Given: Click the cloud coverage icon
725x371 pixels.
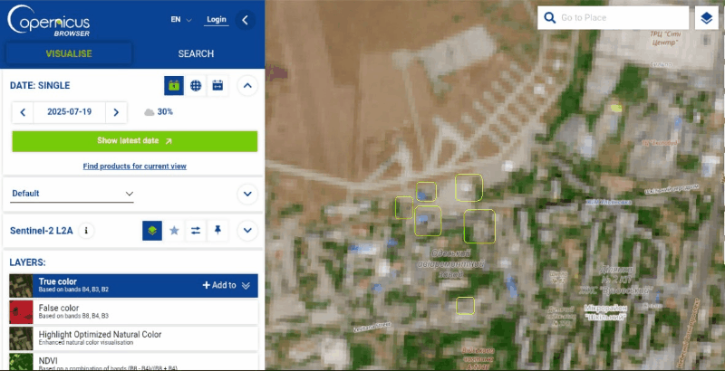Looking at the screenshot, I should pyautogui.click(x=149, y=112).
